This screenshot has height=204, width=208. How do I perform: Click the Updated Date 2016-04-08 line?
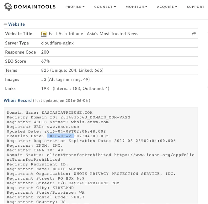56,131
